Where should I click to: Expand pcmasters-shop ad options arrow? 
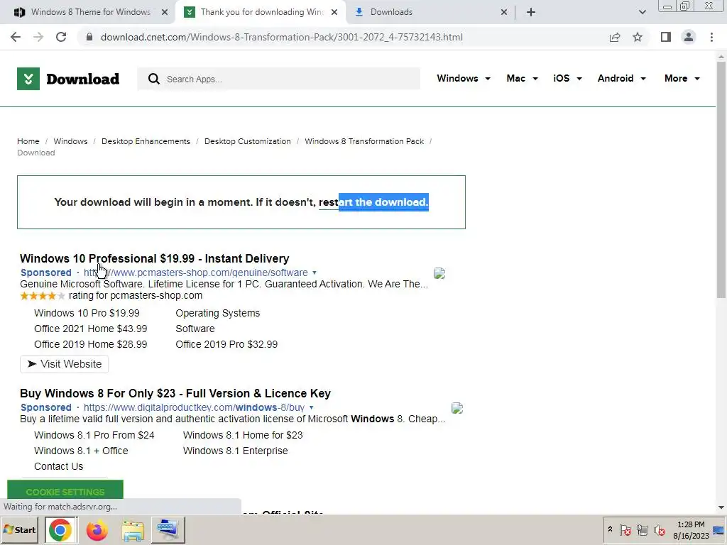pyautogui.click(x=315, y=272)
